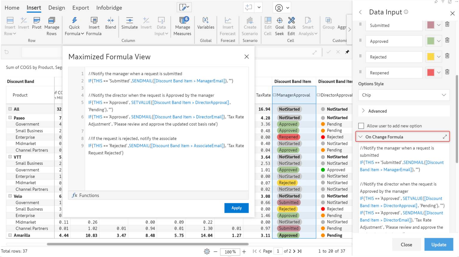
Task: Switch to the Design tab
Action: (56, 8)
